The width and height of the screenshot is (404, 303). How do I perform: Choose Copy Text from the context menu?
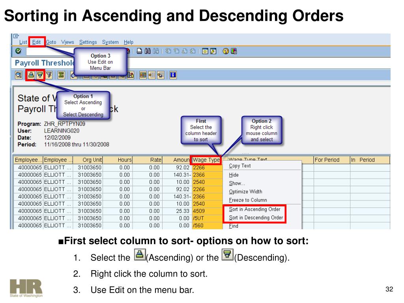239,166
